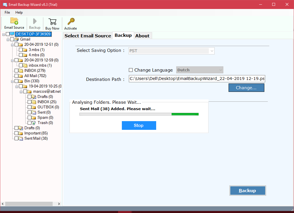Open the Email Source toolbar icon
294x213 pixels.
click(x=14, y=21)
